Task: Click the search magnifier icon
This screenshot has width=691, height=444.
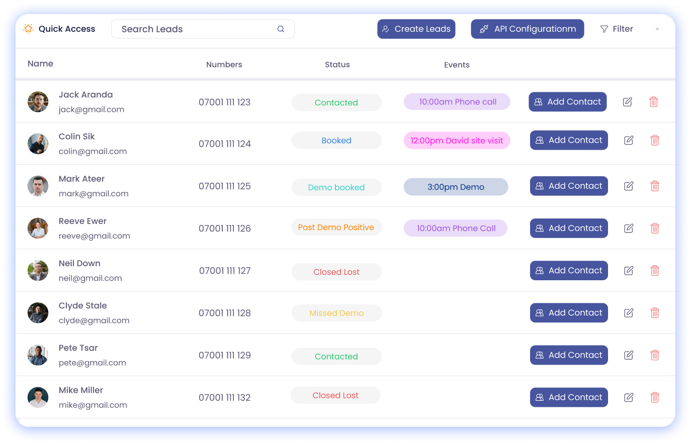Action: click(281, 29)
